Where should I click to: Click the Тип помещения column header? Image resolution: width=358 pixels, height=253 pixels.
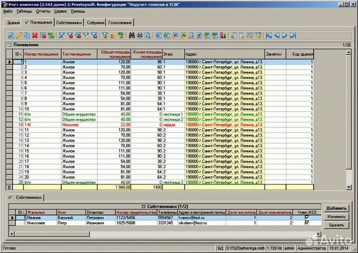79,54
